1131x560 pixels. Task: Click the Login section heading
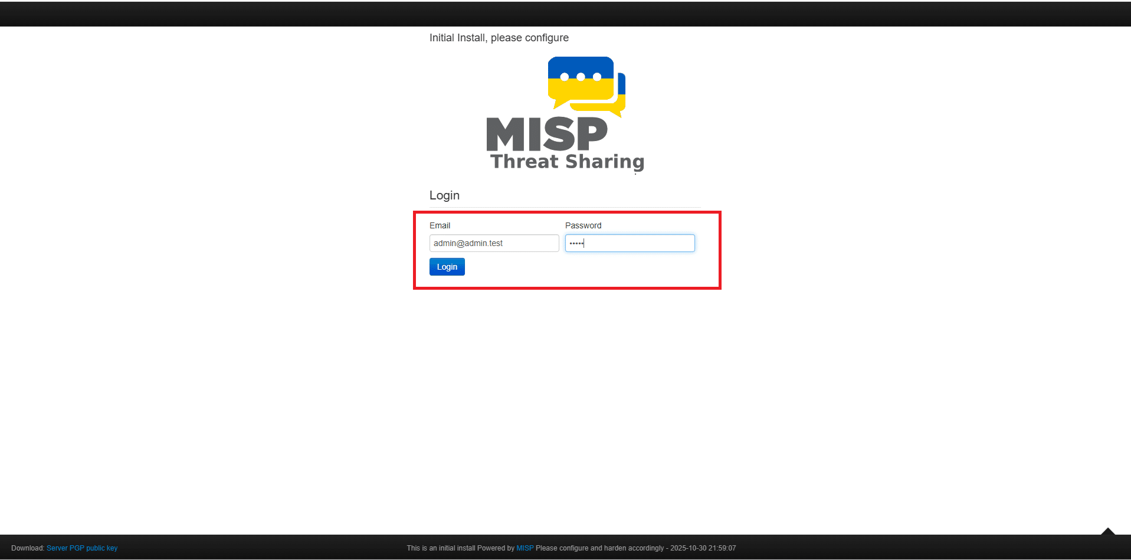tap(444, 195)
